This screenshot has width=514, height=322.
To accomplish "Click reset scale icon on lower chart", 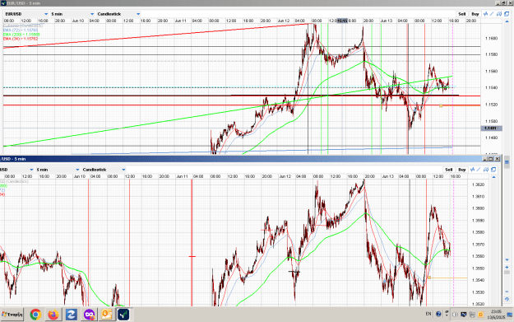I will 507,299.
